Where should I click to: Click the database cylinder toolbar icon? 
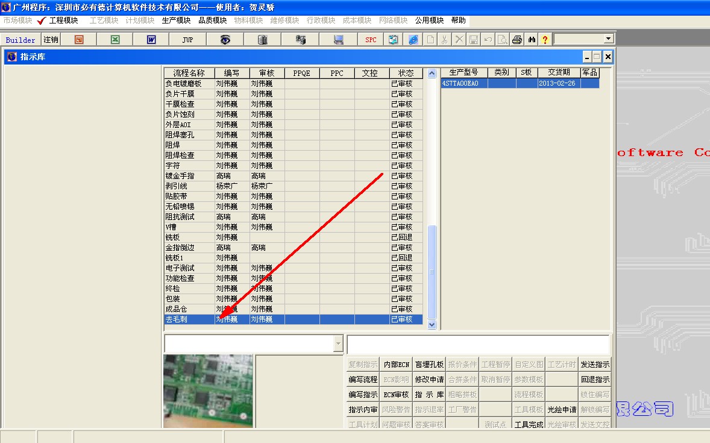pyautogui.click(x=262, y=40)
